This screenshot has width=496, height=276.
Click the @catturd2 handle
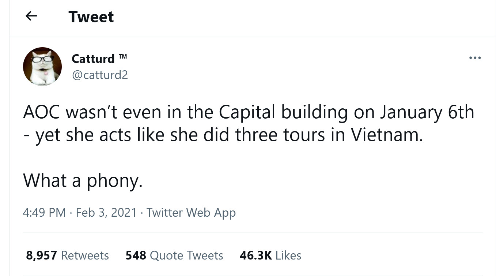click(100, 75)
